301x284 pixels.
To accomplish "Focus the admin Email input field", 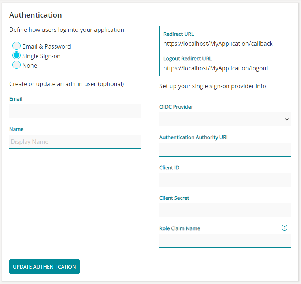I will 75,111.
